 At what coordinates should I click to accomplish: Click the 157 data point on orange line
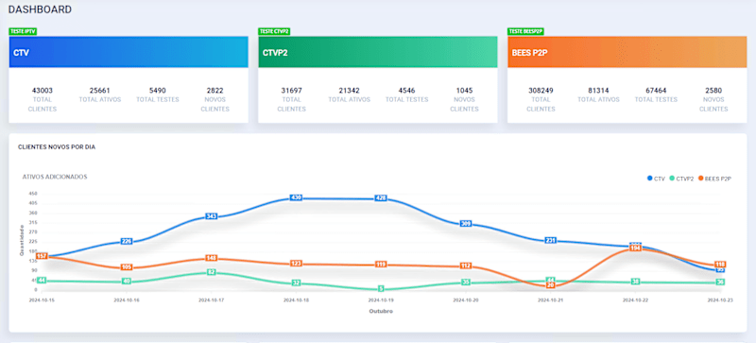click(42, 256)
